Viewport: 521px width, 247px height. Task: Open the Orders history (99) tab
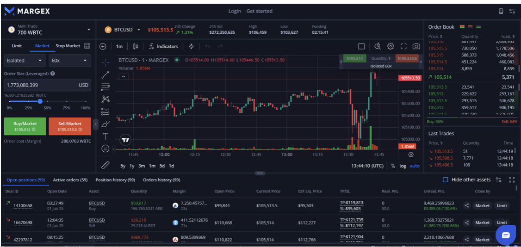point(161,179)
